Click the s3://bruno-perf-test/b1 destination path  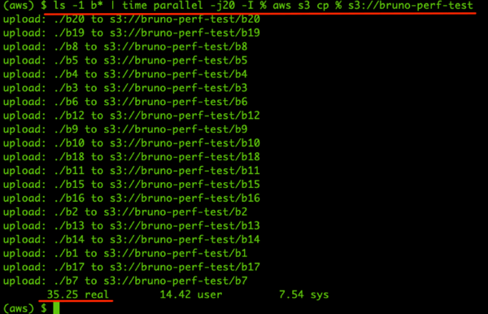point(176,253)
